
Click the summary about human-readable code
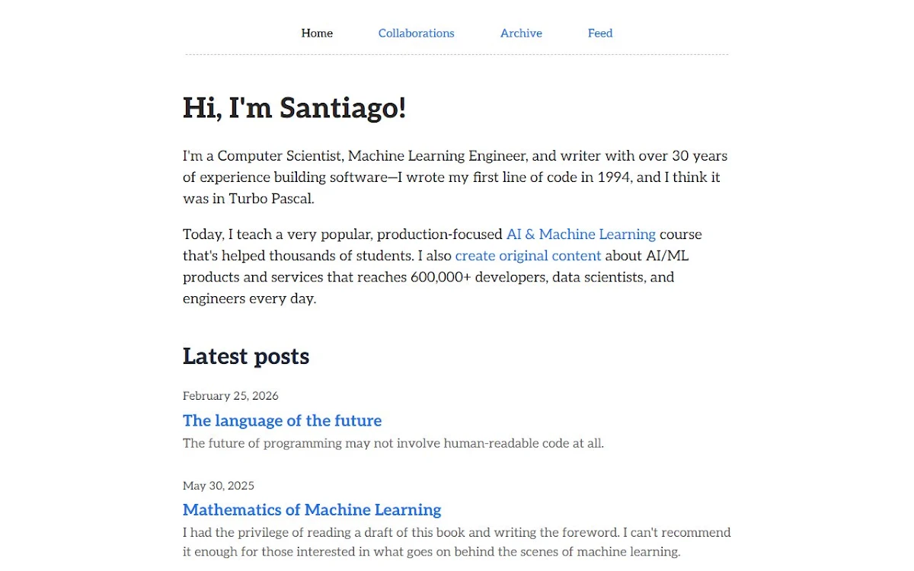tap(393, 443)
